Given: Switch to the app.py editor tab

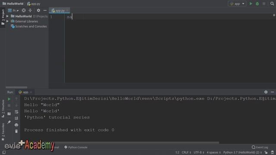Looking at the screenshot, I should point(60,10).
